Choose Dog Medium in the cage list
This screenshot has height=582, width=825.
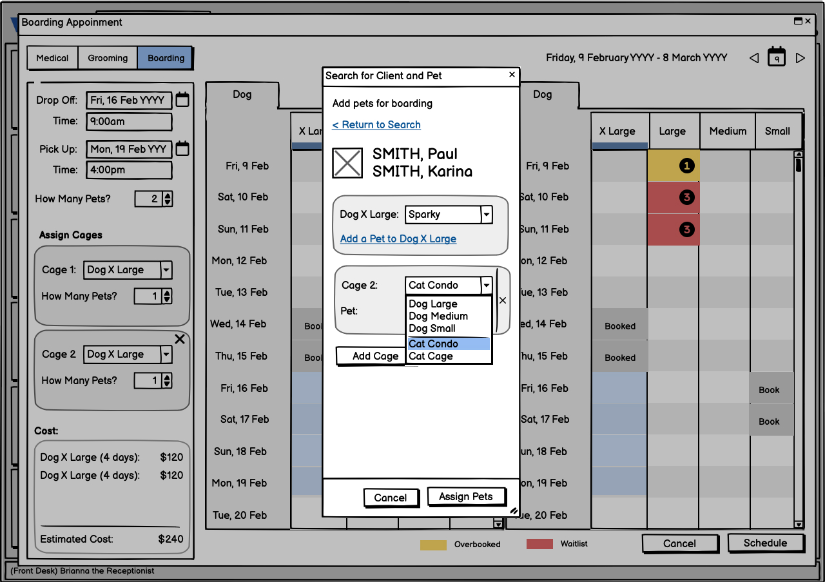click(x=438, y=316)
